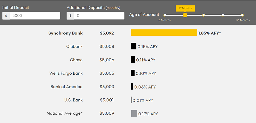The image size is (256, 123).
Task: Click the 12 Months tooltip label
Action: tap(185, 8)
